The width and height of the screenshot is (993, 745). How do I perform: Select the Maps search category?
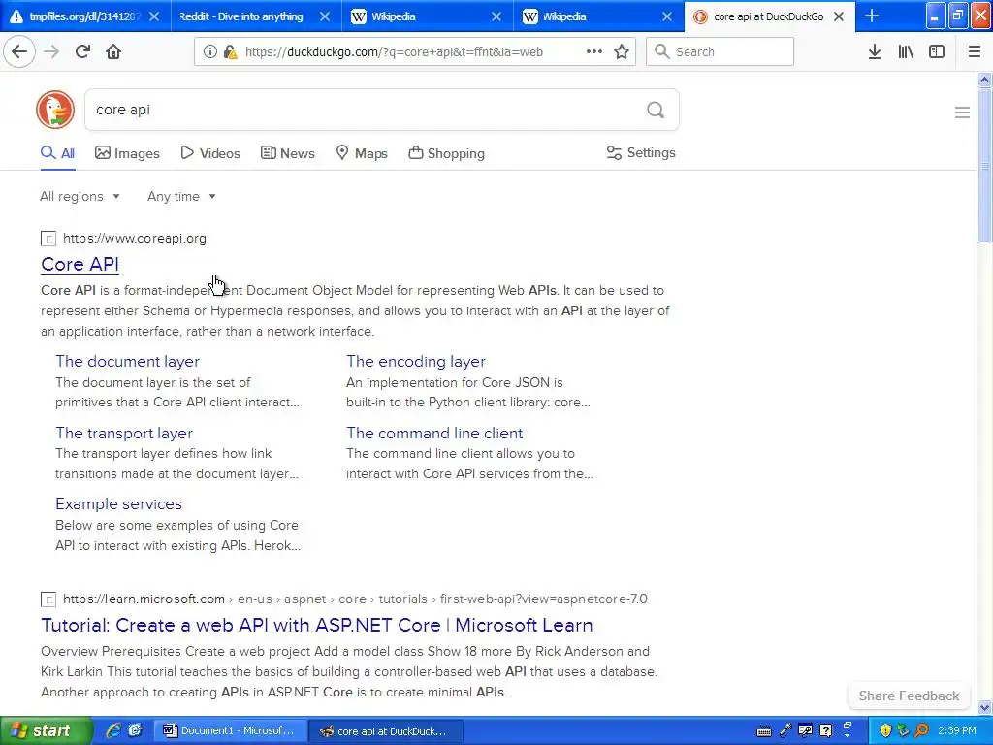pyautogui.click(x=362, y=153)
